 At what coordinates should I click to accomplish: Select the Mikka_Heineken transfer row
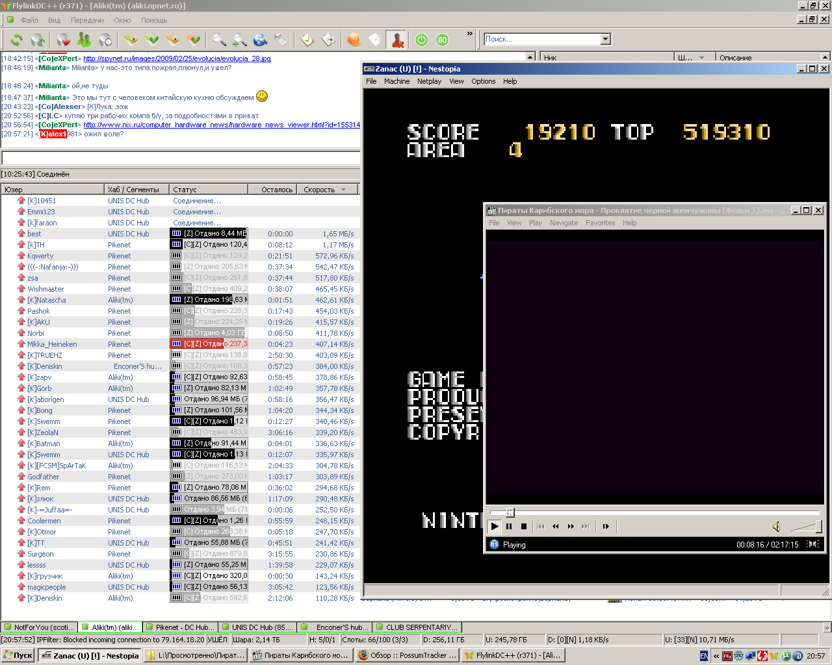181,344
